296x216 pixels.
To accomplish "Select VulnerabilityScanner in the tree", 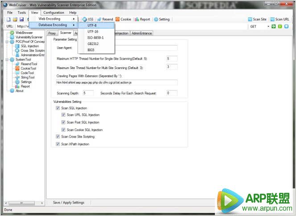I will [x=29, y=37].
